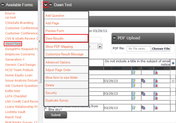Screen dimensions: 176x123
Task: Click the minus icon beside Dawn Test title
Action: tap(51, 5)
